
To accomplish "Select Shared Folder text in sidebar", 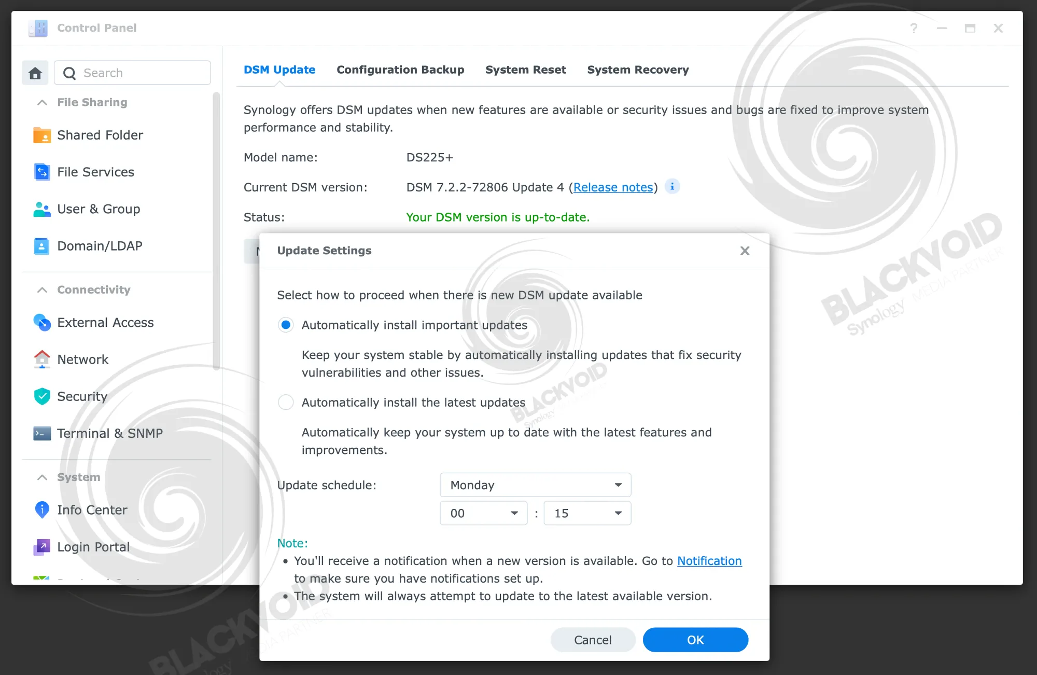I will [100, 135].
